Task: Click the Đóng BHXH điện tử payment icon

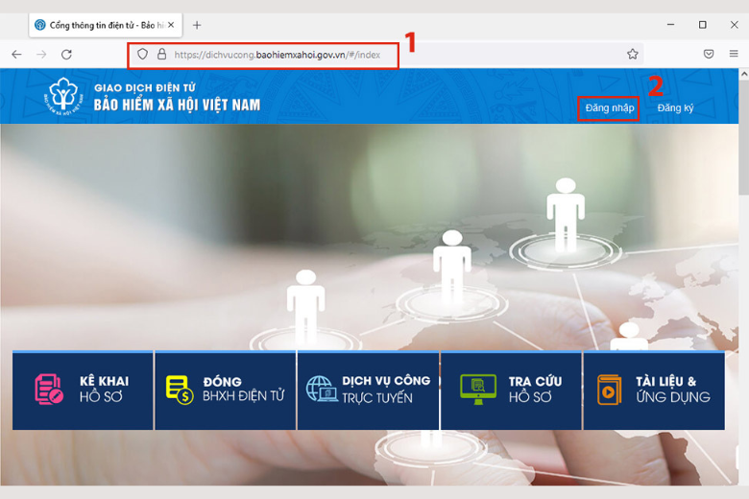Action: 179,389
